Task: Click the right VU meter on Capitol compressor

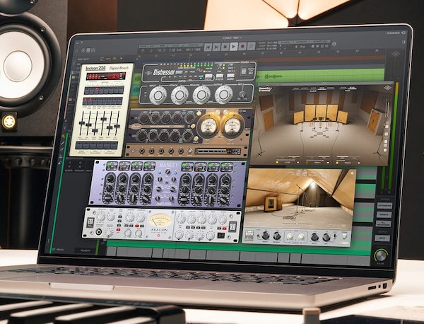Action: [232, 126]
